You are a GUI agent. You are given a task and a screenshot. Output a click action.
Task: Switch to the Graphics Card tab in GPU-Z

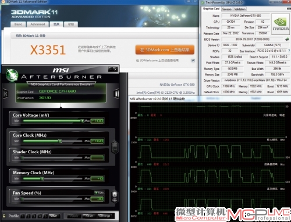click(211, 9)
